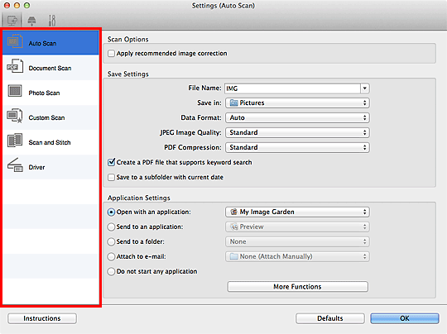Select Attach to e-mail radio button
The image size is (447, 334).
[111, 256]
